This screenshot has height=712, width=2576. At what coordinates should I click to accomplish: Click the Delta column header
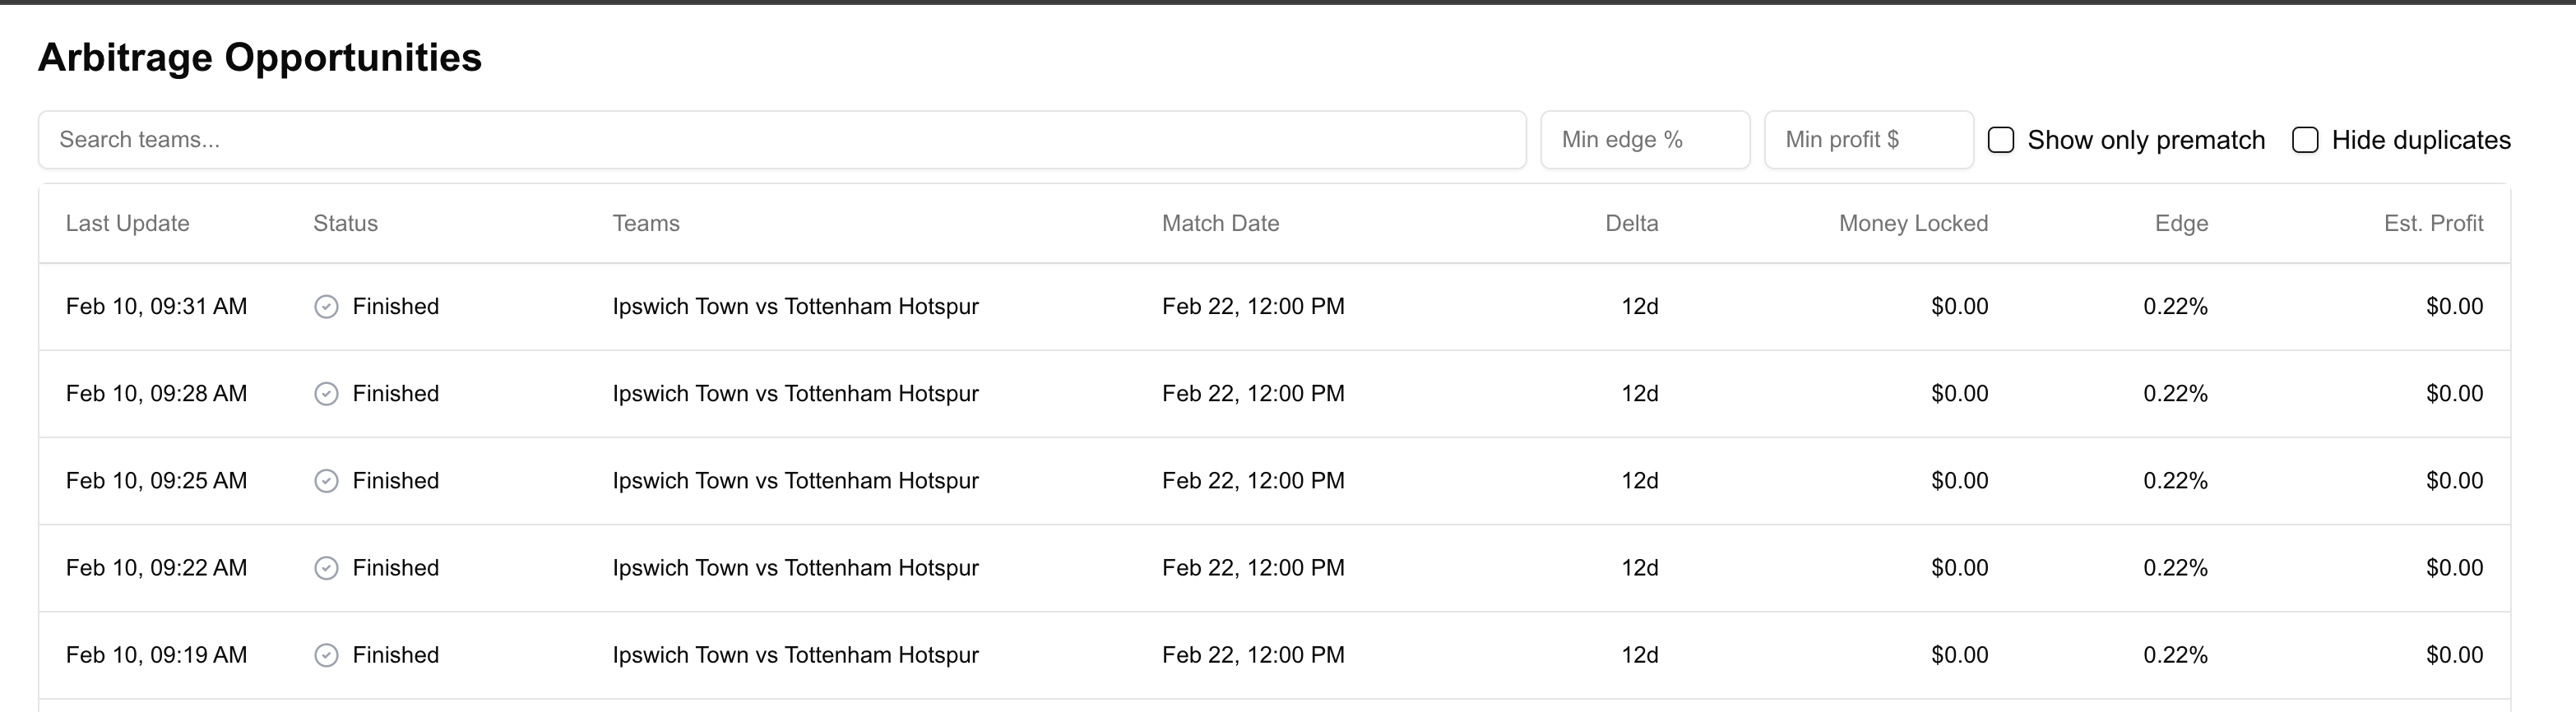tap(1631, 224)
